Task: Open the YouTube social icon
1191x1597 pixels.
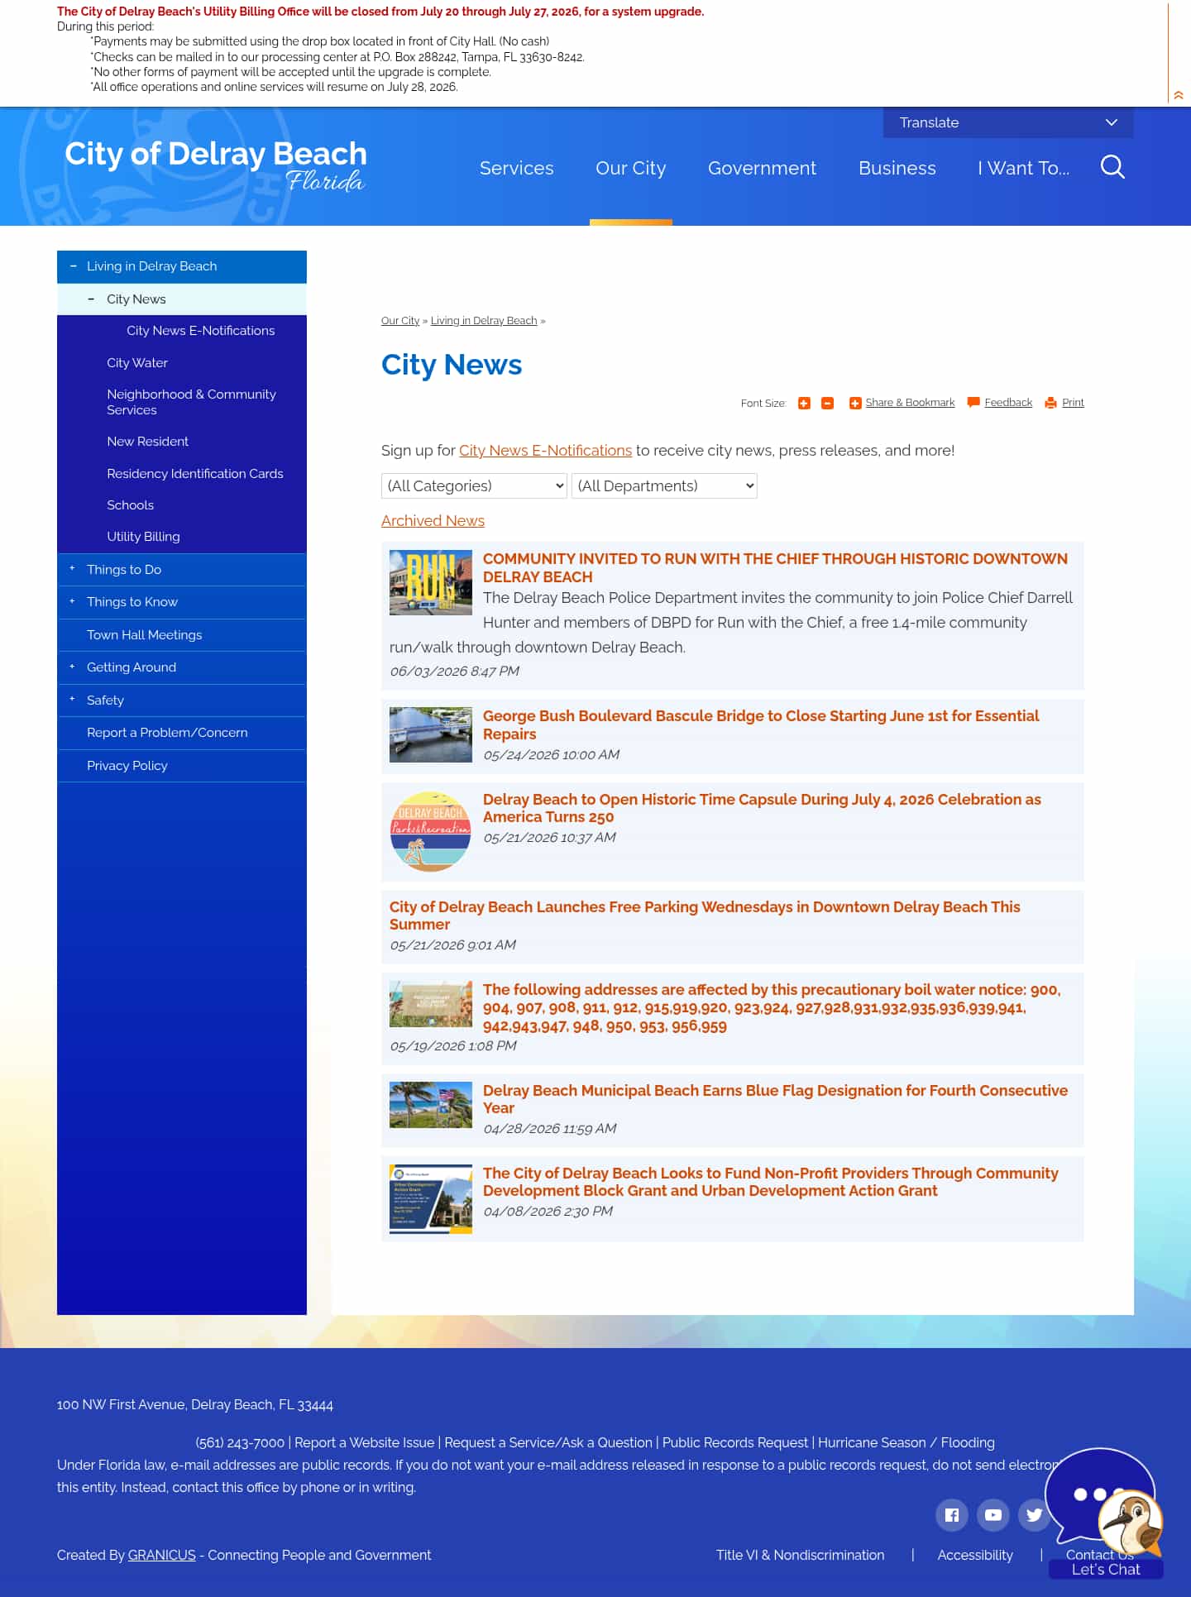Action: 993,1514
